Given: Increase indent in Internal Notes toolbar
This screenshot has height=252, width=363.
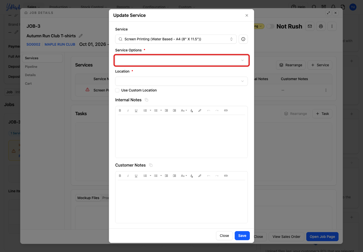Looking at the screenshot, I should [x=174, y=110].
